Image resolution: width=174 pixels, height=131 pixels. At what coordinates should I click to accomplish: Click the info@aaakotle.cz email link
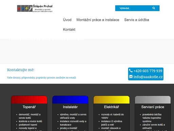[148, 77]
